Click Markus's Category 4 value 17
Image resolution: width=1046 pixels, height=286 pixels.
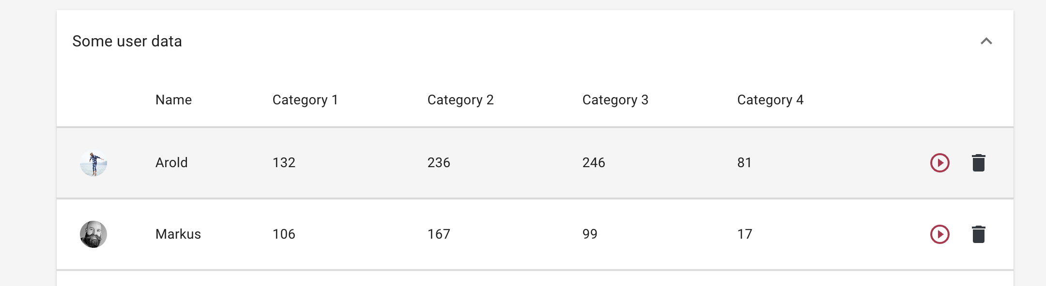click(745, 234)
